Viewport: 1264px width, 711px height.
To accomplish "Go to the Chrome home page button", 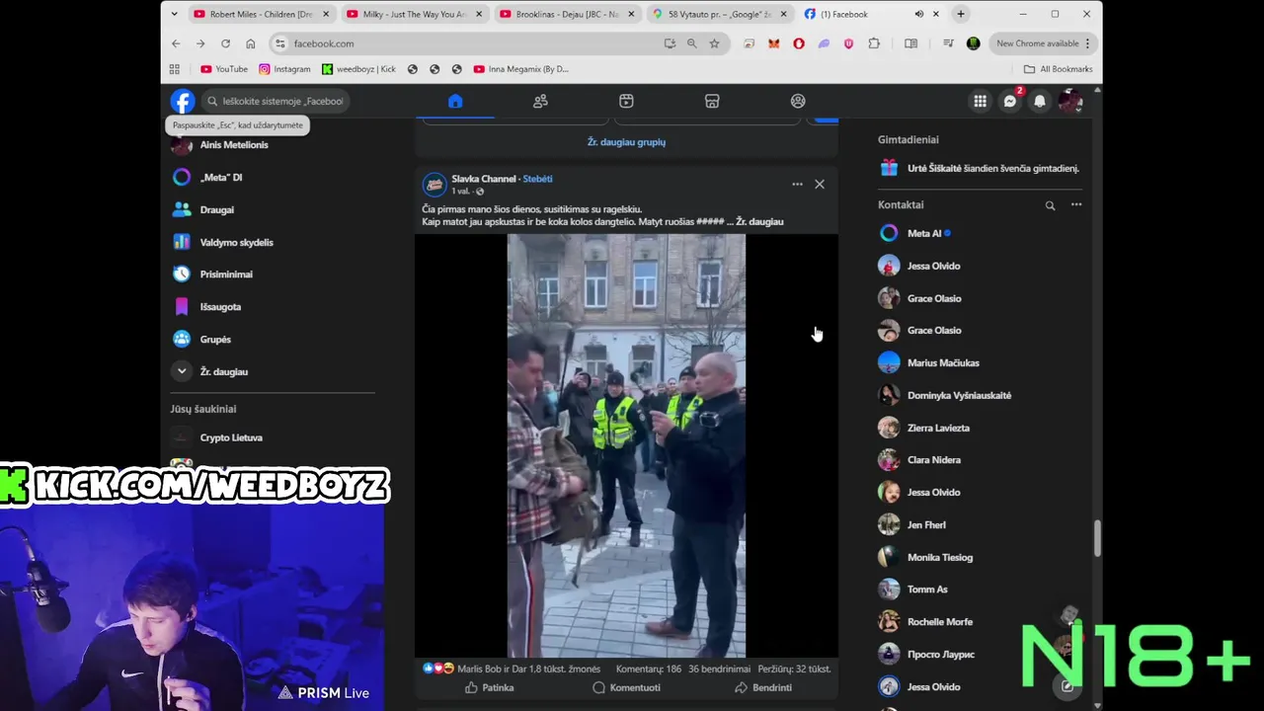I will click(x=251, y=43).
